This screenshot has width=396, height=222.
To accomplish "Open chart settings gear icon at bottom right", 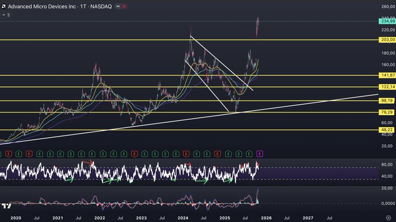I will pos(388,218).
